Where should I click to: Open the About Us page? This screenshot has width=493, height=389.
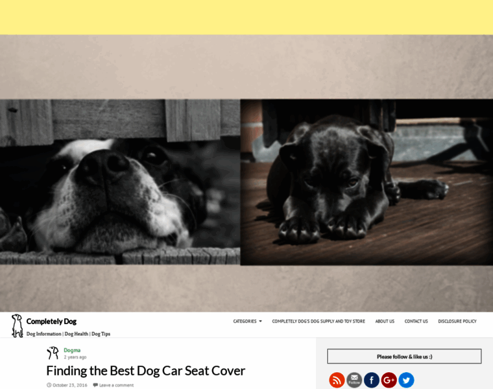385,321
